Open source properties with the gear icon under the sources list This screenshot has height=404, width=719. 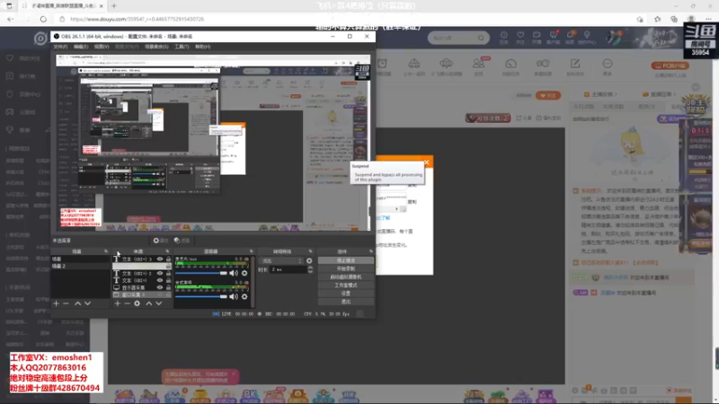point(138,303)
